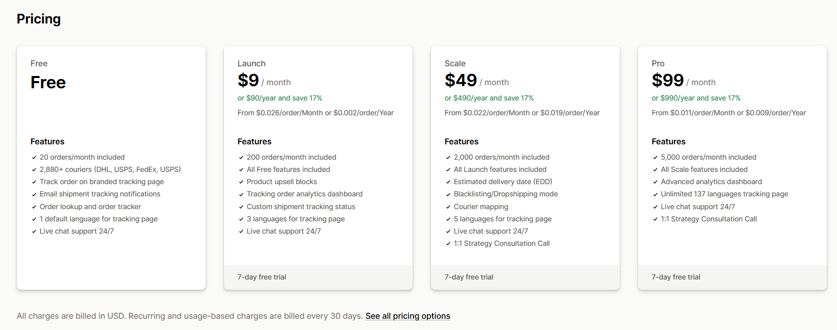Click checkmark beside 'Order lookup and order tracker'
This screenshot has height=330, width=837.
coord(34,207)
